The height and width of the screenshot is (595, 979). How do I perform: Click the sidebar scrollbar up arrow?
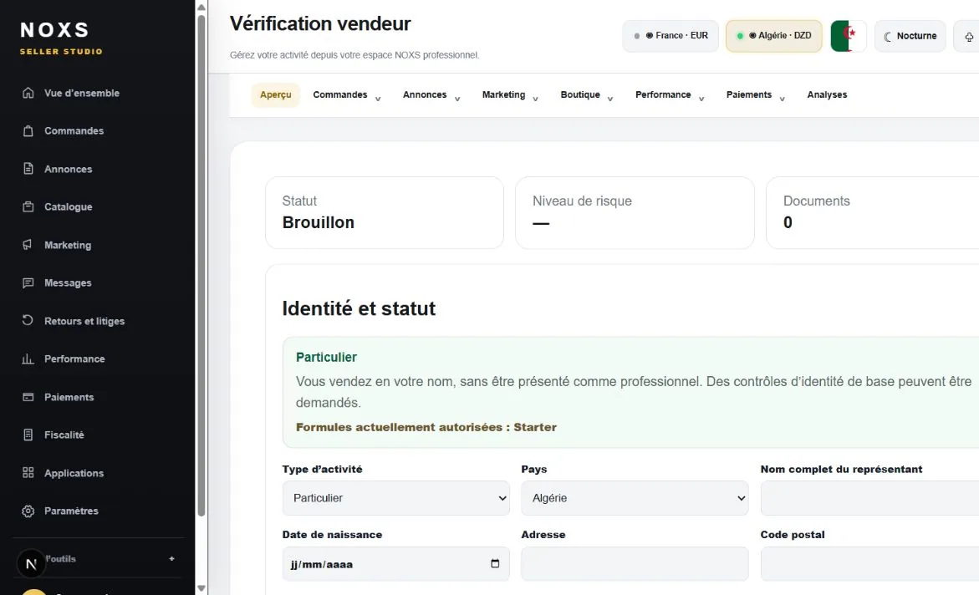(x=201, y=8)
